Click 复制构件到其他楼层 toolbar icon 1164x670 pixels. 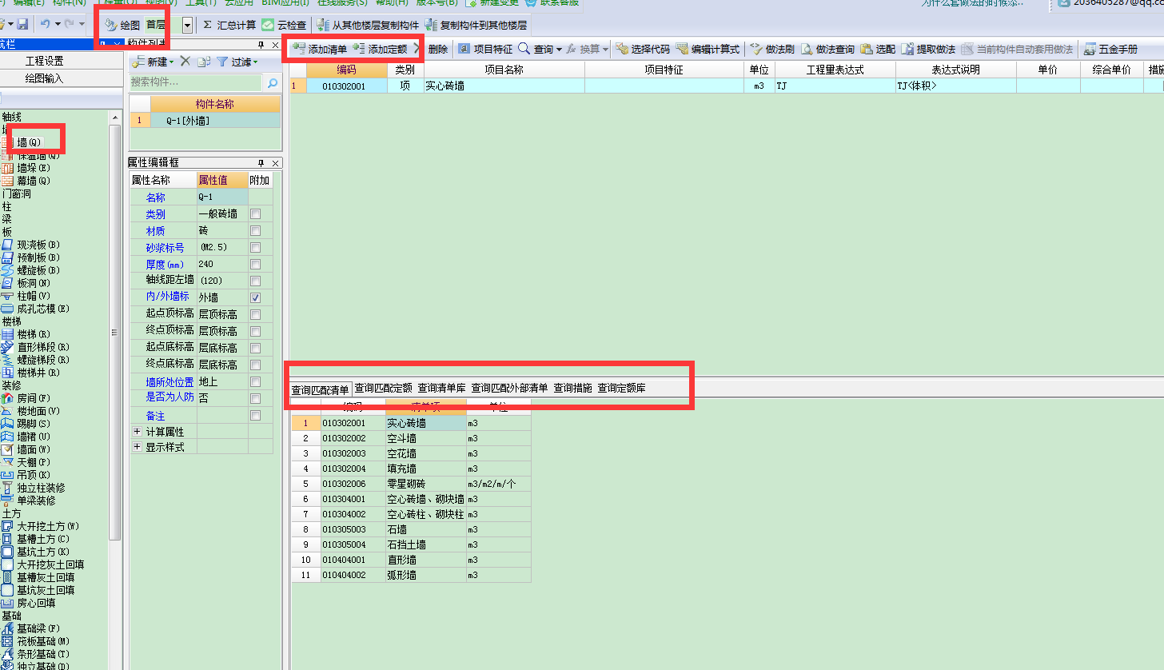click(432, 25)
